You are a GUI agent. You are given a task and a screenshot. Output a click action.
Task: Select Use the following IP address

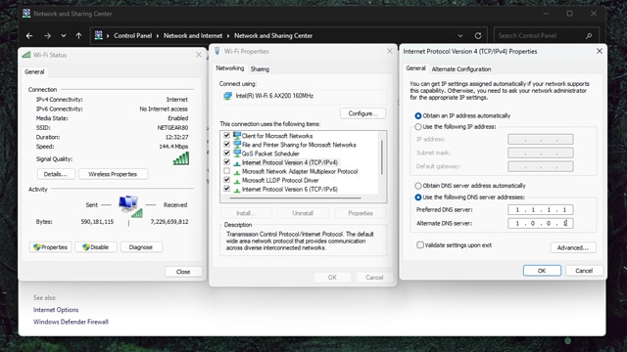418,127
